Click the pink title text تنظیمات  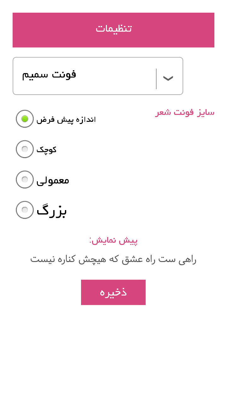click(x=113, y=28)
